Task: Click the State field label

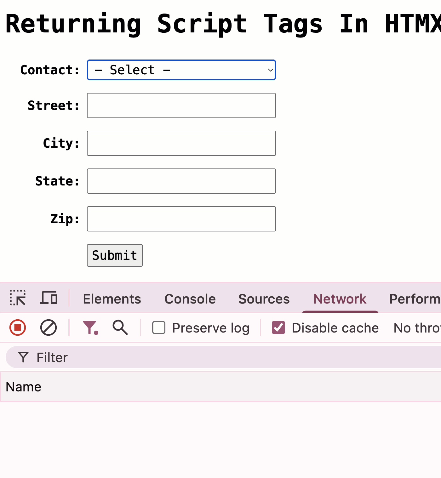Action: (x=57, y=181)
